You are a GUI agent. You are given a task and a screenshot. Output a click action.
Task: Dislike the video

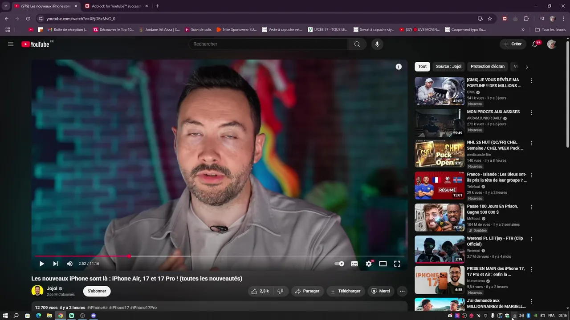pyautogui.click(x=281, y=291)
